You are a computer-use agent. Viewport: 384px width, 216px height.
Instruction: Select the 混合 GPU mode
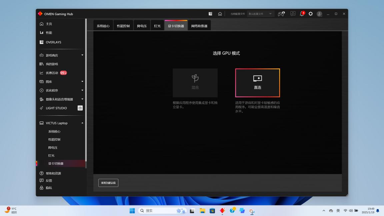pyautogui.click(x=195, y=83)
